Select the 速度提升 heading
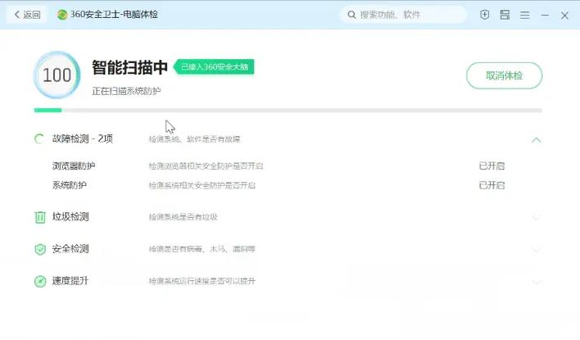The height and width of the screenshot is (340, 580). 70,281
